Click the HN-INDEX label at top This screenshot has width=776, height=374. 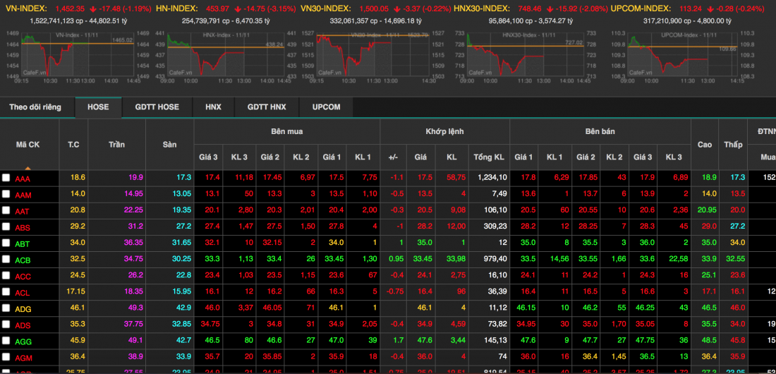tap(175, 9)
